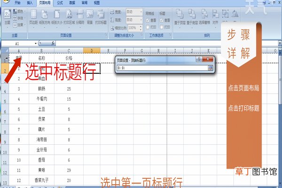Open the Name Box dropdown arrow
Image resolution: width=282 pixels, height=188 pixels.
coord(36,43)
